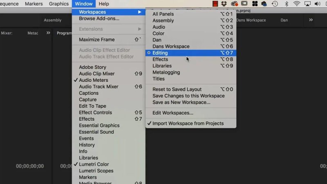Choose Save Changes to this Workspace

click(x=191, y=96)
